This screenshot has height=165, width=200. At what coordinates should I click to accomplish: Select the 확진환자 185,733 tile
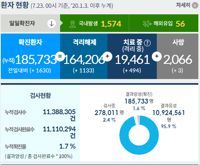point(30,56)
